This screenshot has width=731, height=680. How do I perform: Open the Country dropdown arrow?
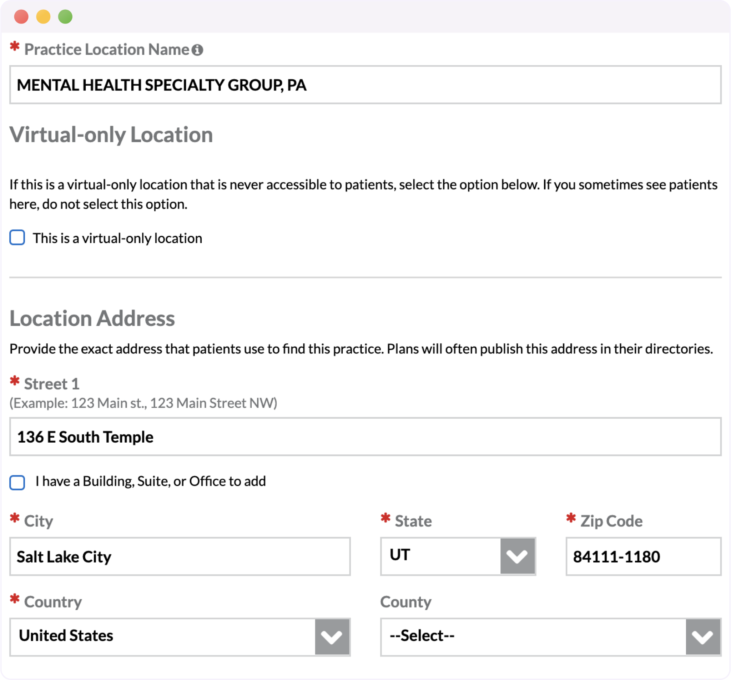[332, 637]
